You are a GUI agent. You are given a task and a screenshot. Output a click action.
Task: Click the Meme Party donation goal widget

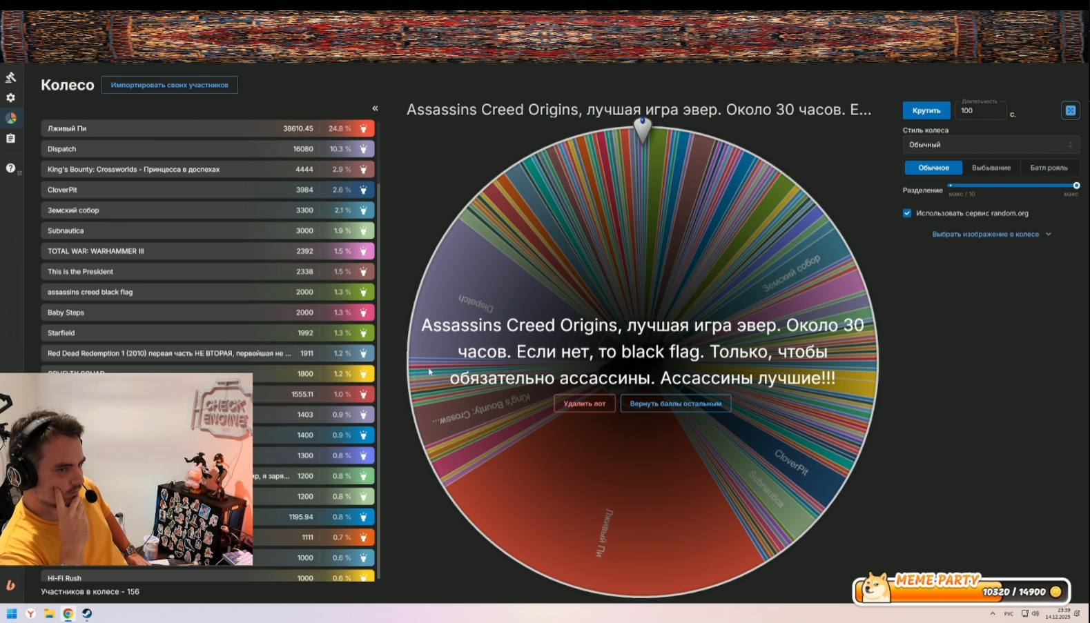coord(962,590)
